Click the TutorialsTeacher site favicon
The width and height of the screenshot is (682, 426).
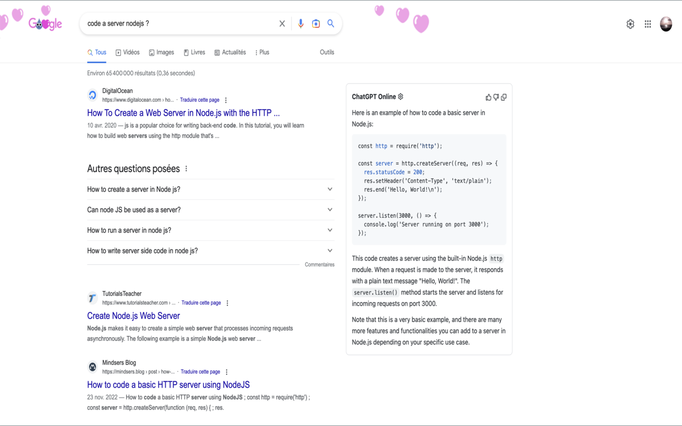(93, 298)
